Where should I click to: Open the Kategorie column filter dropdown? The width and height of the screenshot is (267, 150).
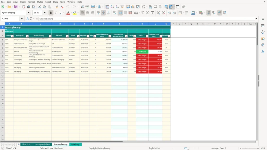(27, 36)
